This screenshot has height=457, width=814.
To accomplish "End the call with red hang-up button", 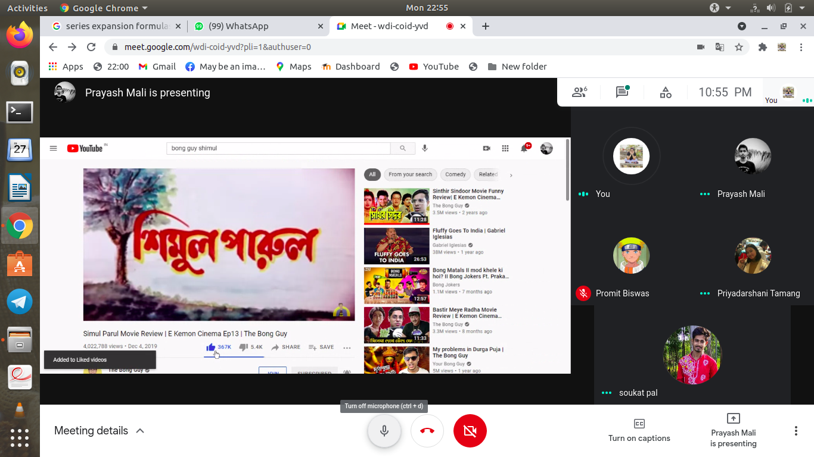I will pyautogui.click(x=427, y=430).
